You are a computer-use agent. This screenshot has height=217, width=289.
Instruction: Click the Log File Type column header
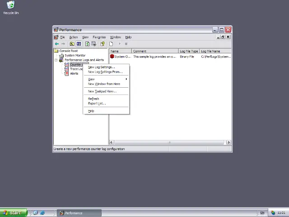point(189,51)
